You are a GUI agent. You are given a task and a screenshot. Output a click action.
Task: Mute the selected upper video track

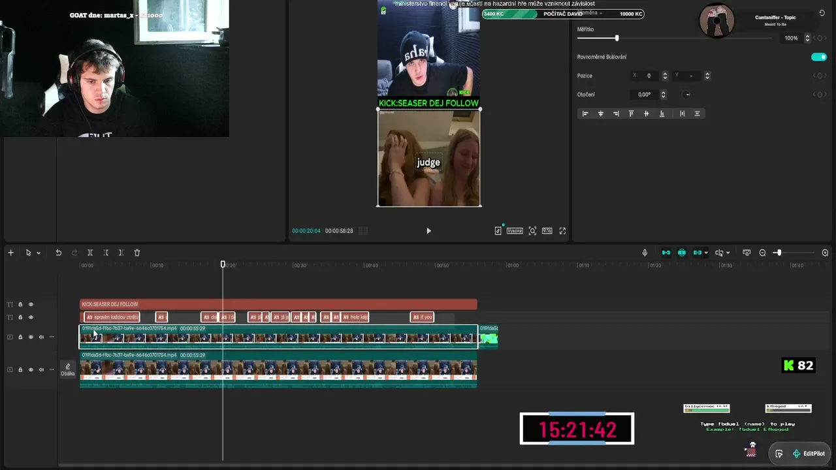tap(41, 337)
